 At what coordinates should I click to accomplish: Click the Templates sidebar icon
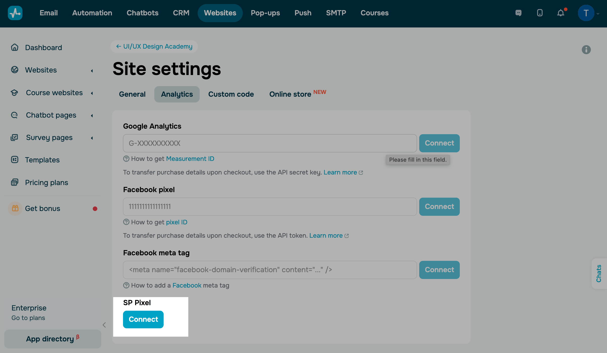point(15,160)
